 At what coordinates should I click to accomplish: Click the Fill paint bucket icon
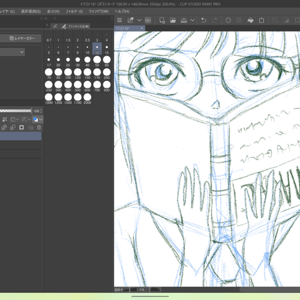click(x=250, y=20)
